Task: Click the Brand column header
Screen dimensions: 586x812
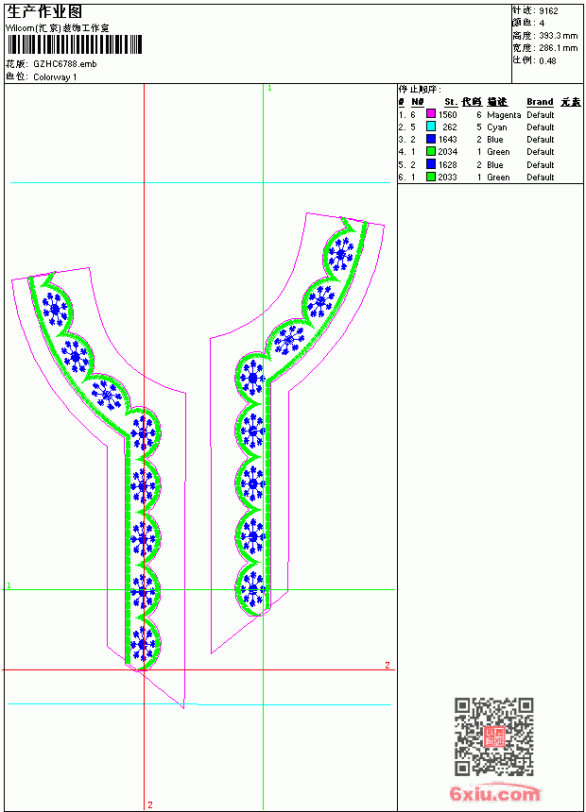Action: coord(540,102)
